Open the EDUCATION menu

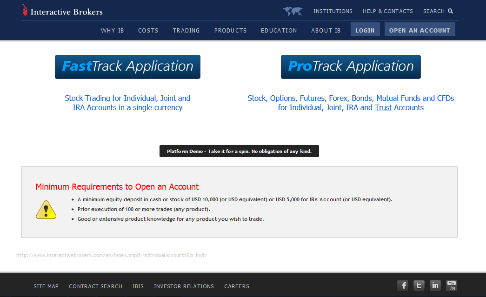coord(279,31)
